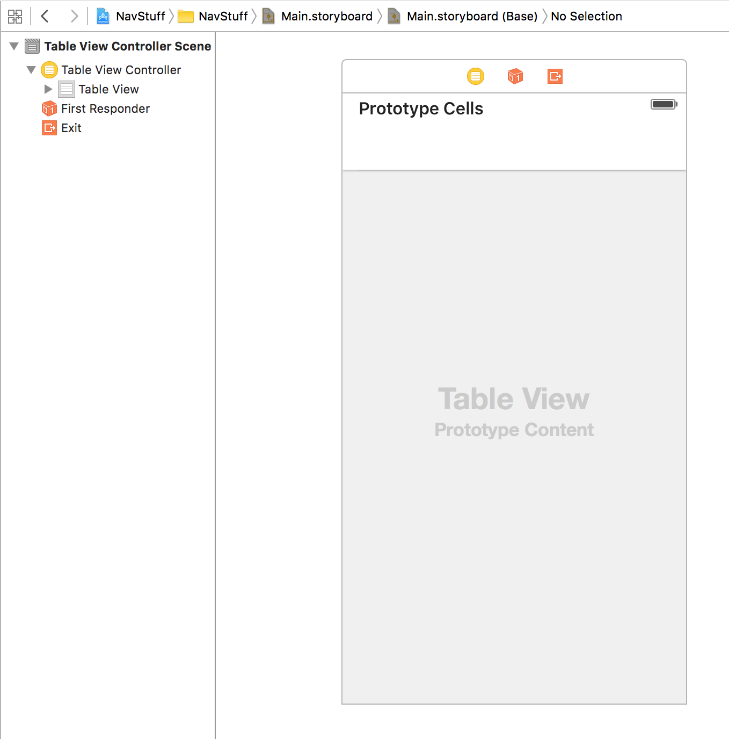Select the Prototype Cells table header
Viewport: 729px width, 739px height.
click(x=421, y=108)
